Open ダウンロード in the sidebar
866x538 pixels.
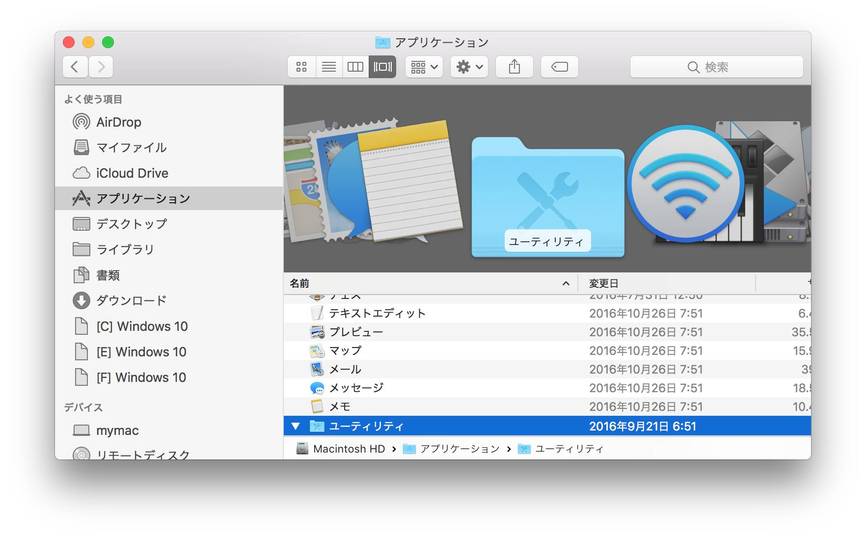click(x=169, y=300)
